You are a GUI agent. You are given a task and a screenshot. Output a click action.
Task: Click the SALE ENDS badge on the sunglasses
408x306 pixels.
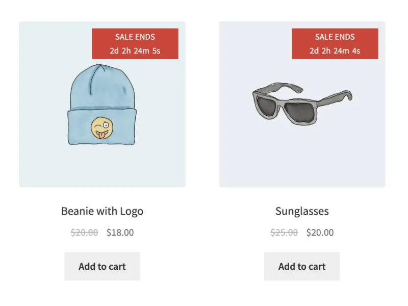click(334, 36)
